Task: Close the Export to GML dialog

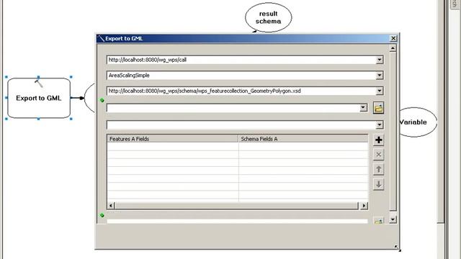Action: point(393,38)
